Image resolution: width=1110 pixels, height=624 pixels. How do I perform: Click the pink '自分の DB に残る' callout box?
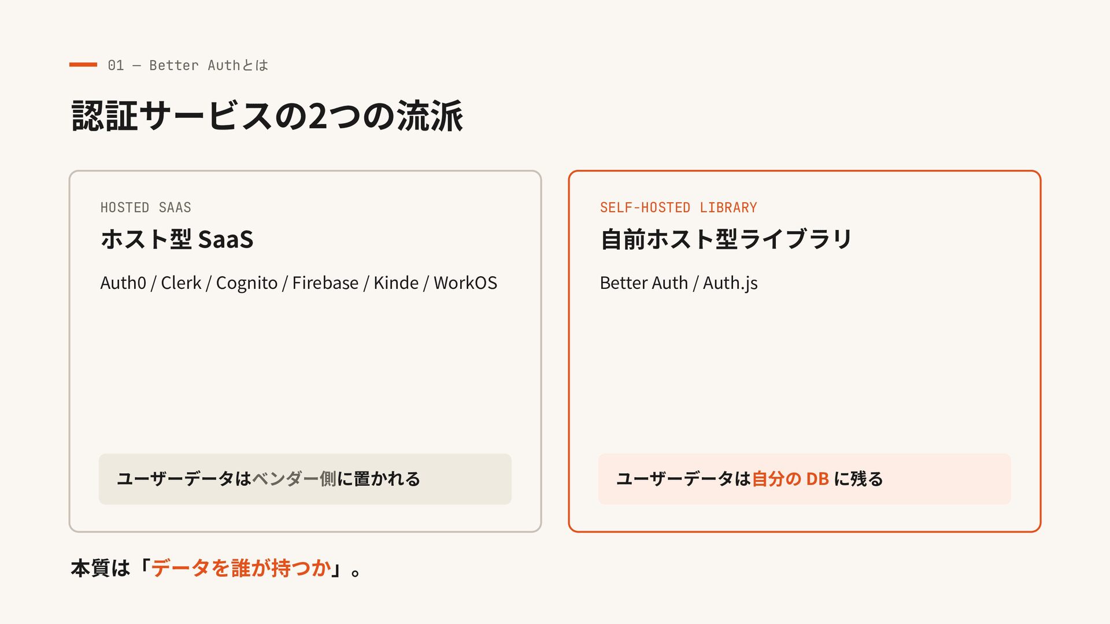pos(805,479)
